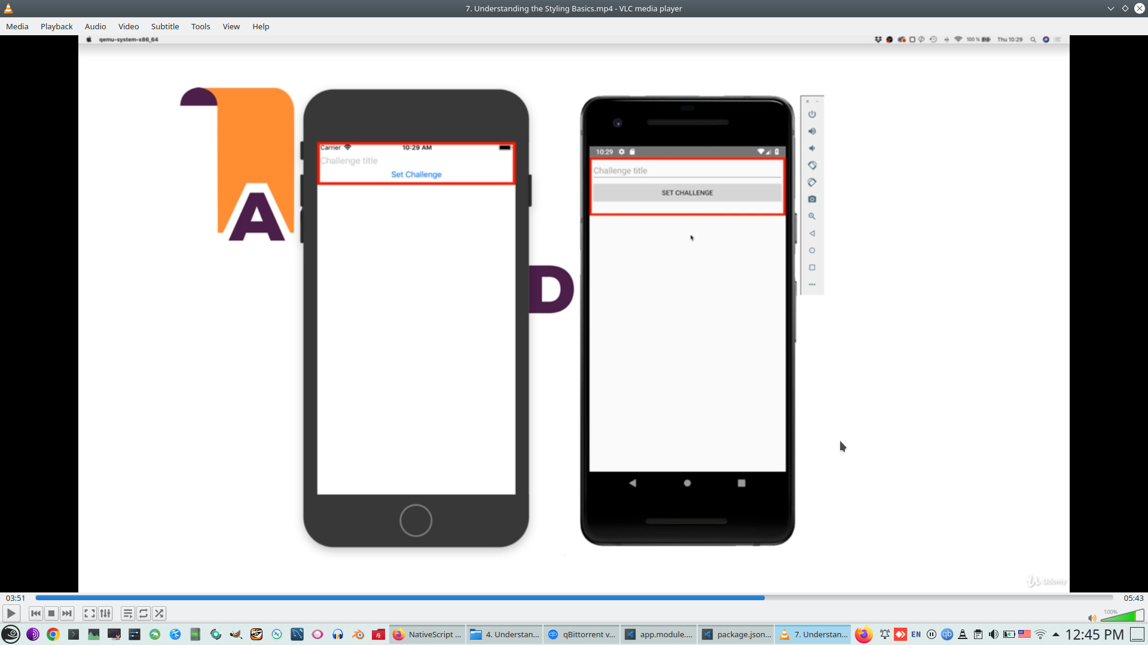Enable random shuffle playback
1148x645 pixels.
point(159,613)
